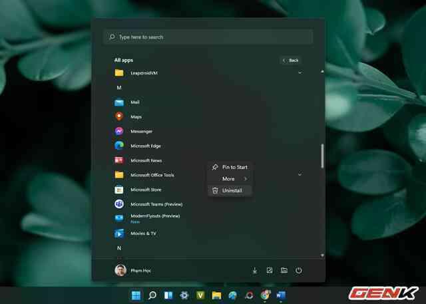Click the M letter group header
The height and width of the screenshot is (304, 426).
click(x=119, y=88)
